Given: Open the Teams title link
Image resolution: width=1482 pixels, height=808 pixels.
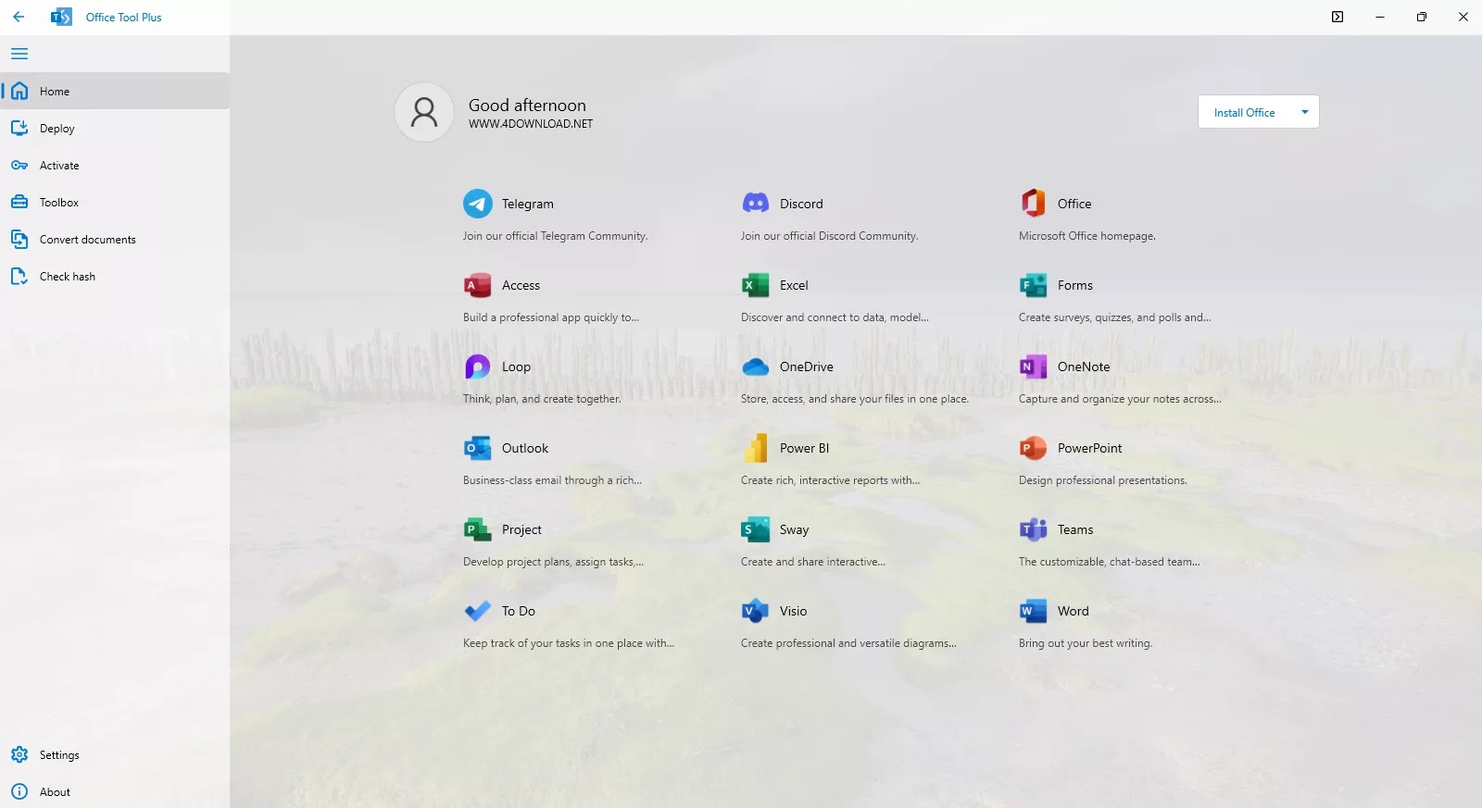Looking at the screenshot, I should [1075, 529].
